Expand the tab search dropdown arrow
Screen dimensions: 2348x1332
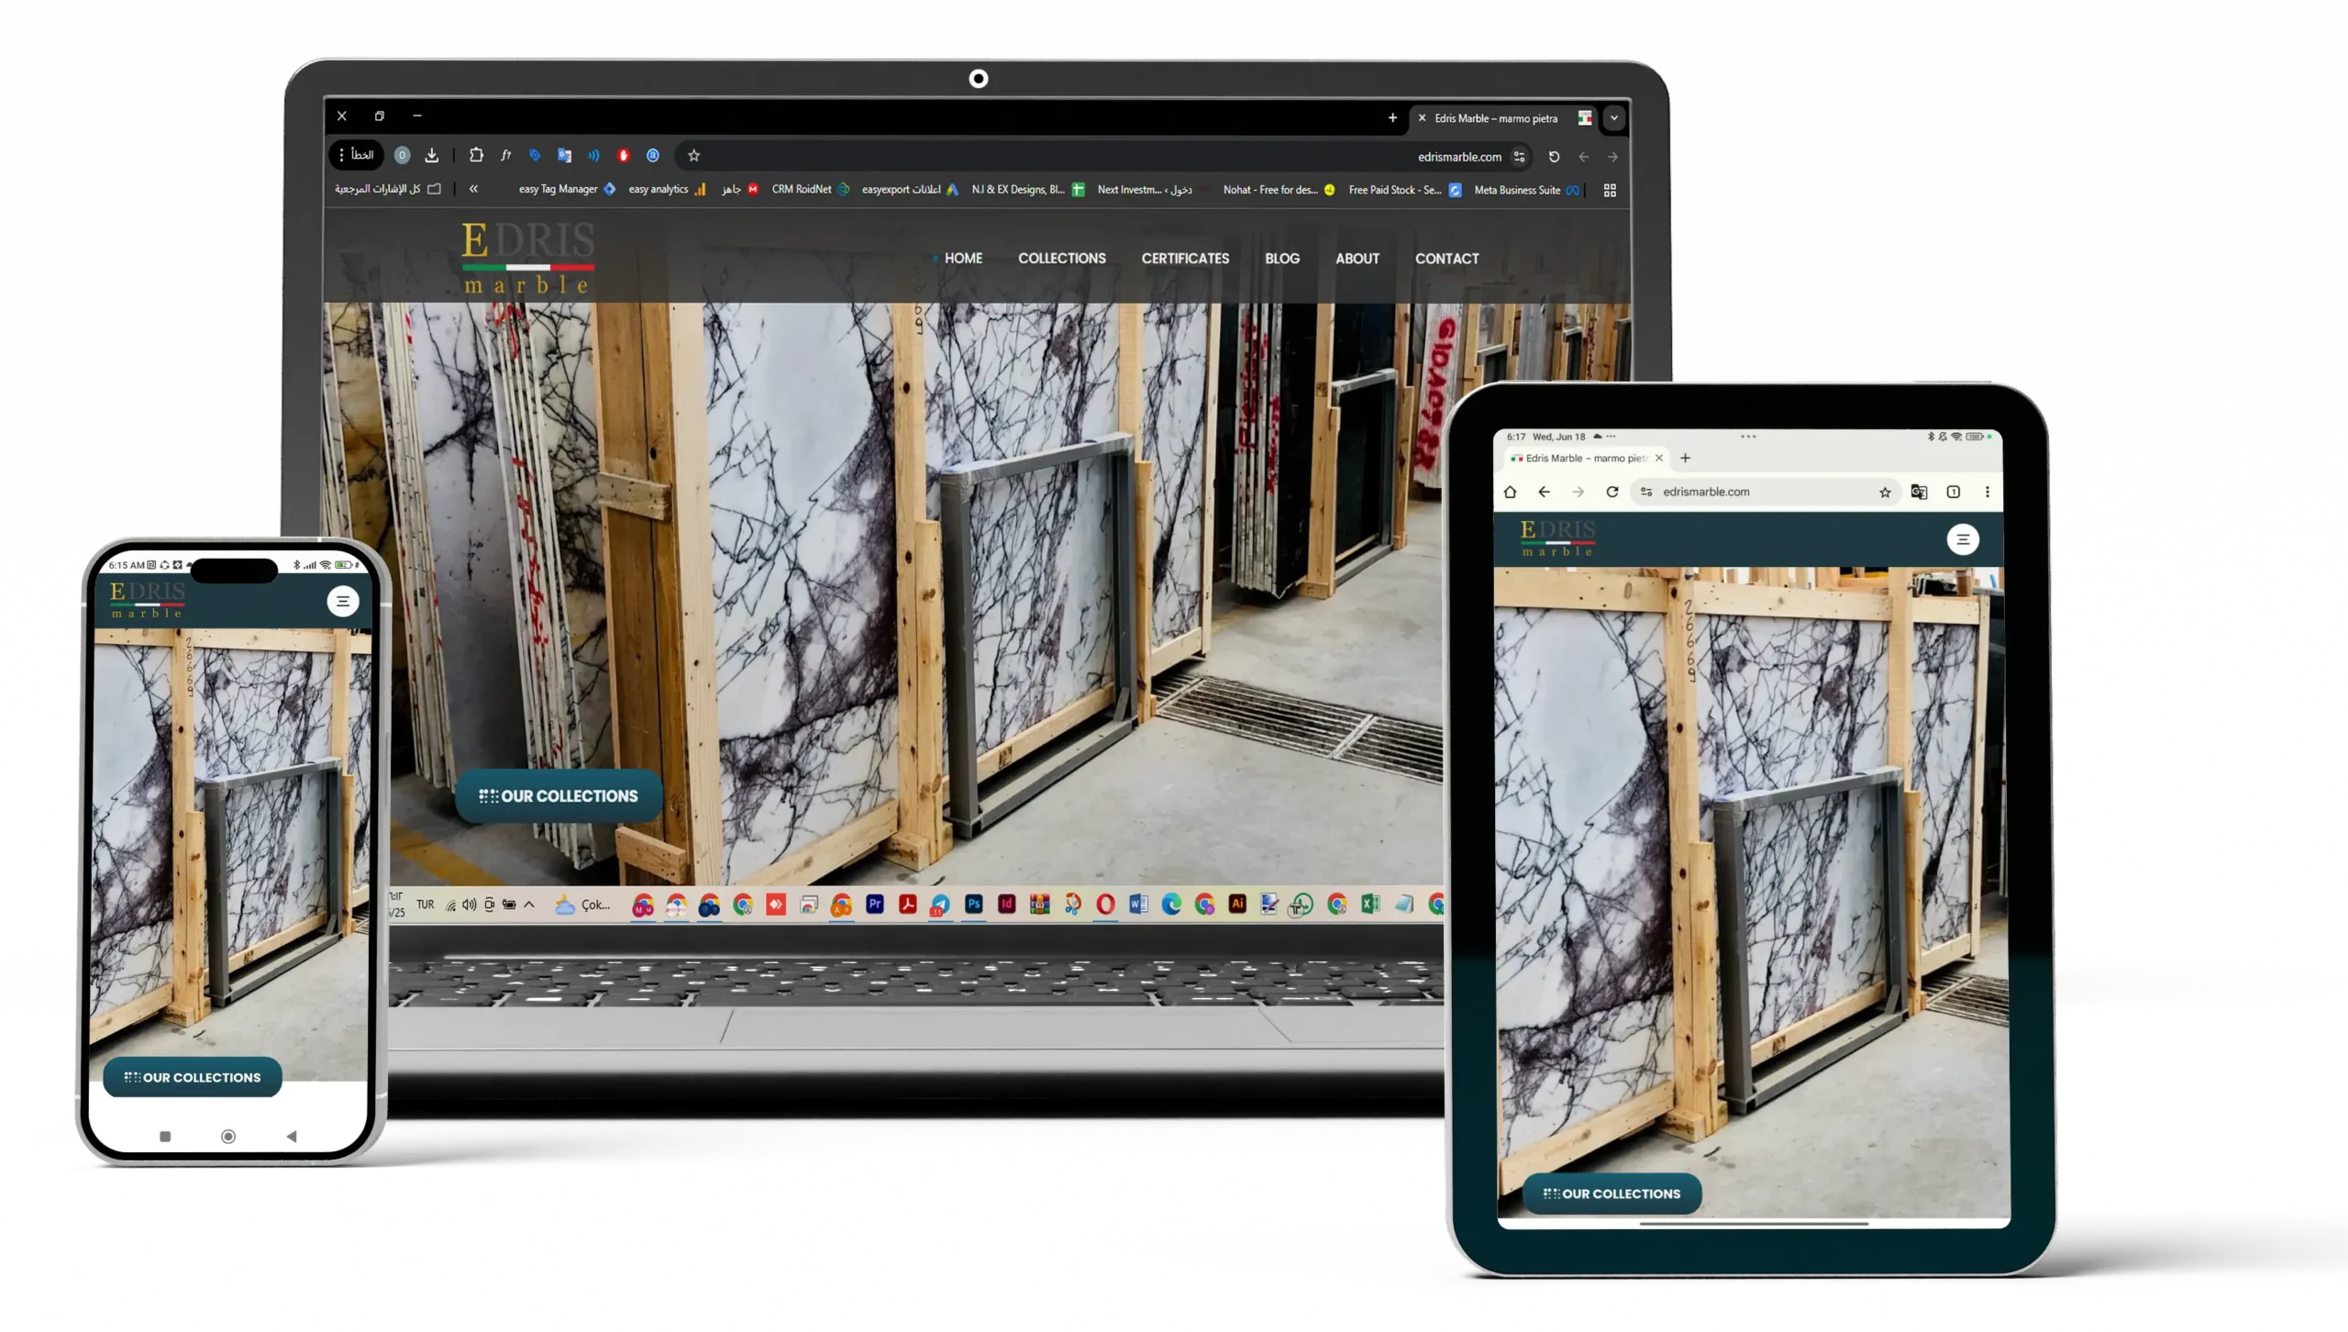click(x=1614, y=118)
